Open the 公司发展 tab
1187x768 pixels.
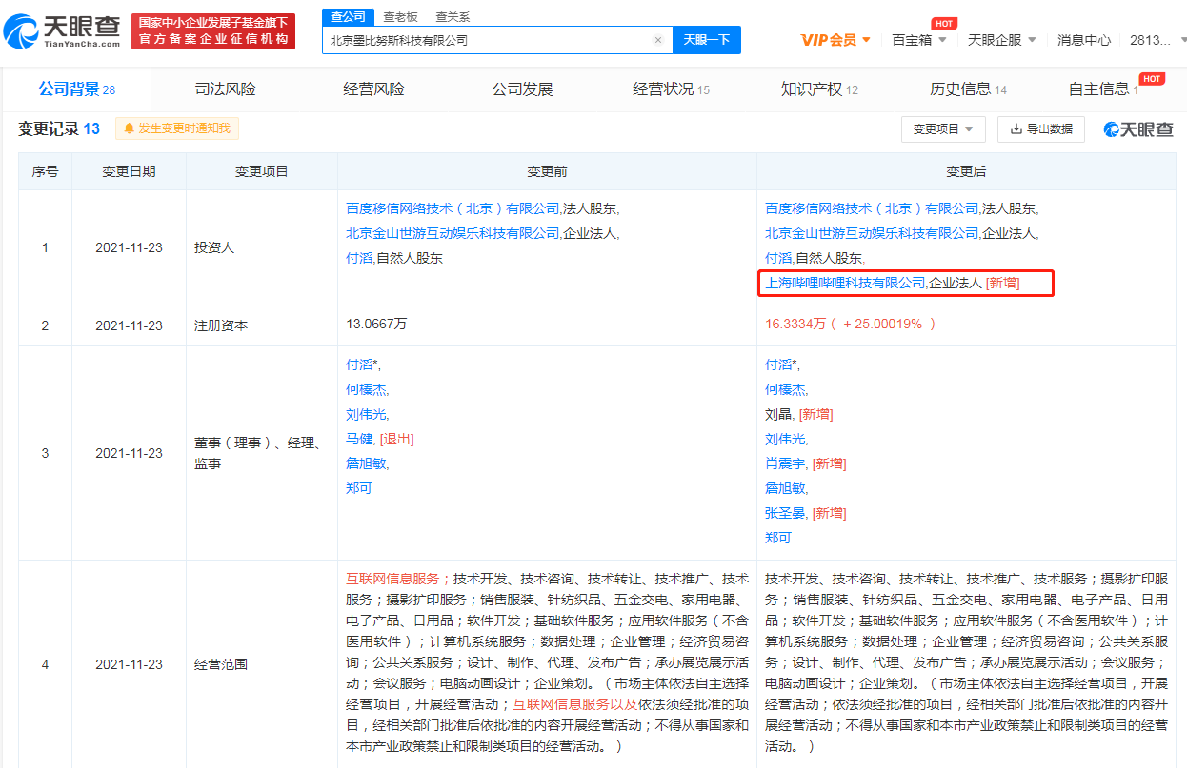[x=523, y=89]
